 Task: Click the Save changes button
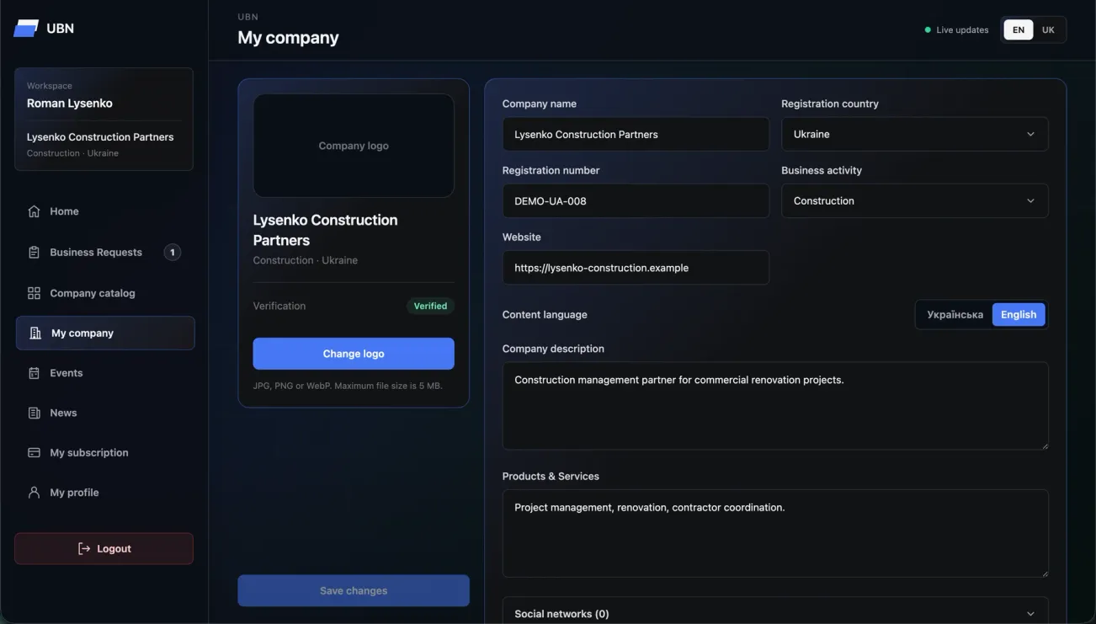[354, 591]
